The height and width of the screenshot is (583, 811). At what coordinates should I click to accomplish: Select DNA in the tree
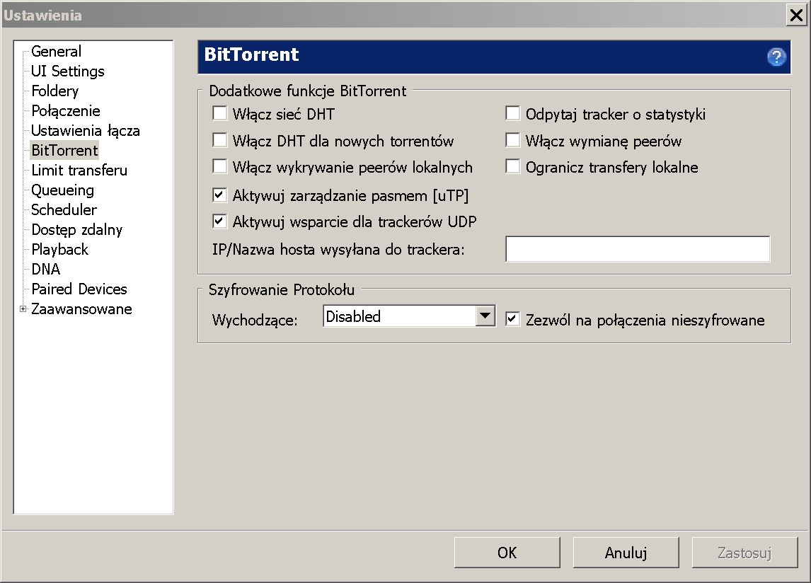(x=46, y=269)
